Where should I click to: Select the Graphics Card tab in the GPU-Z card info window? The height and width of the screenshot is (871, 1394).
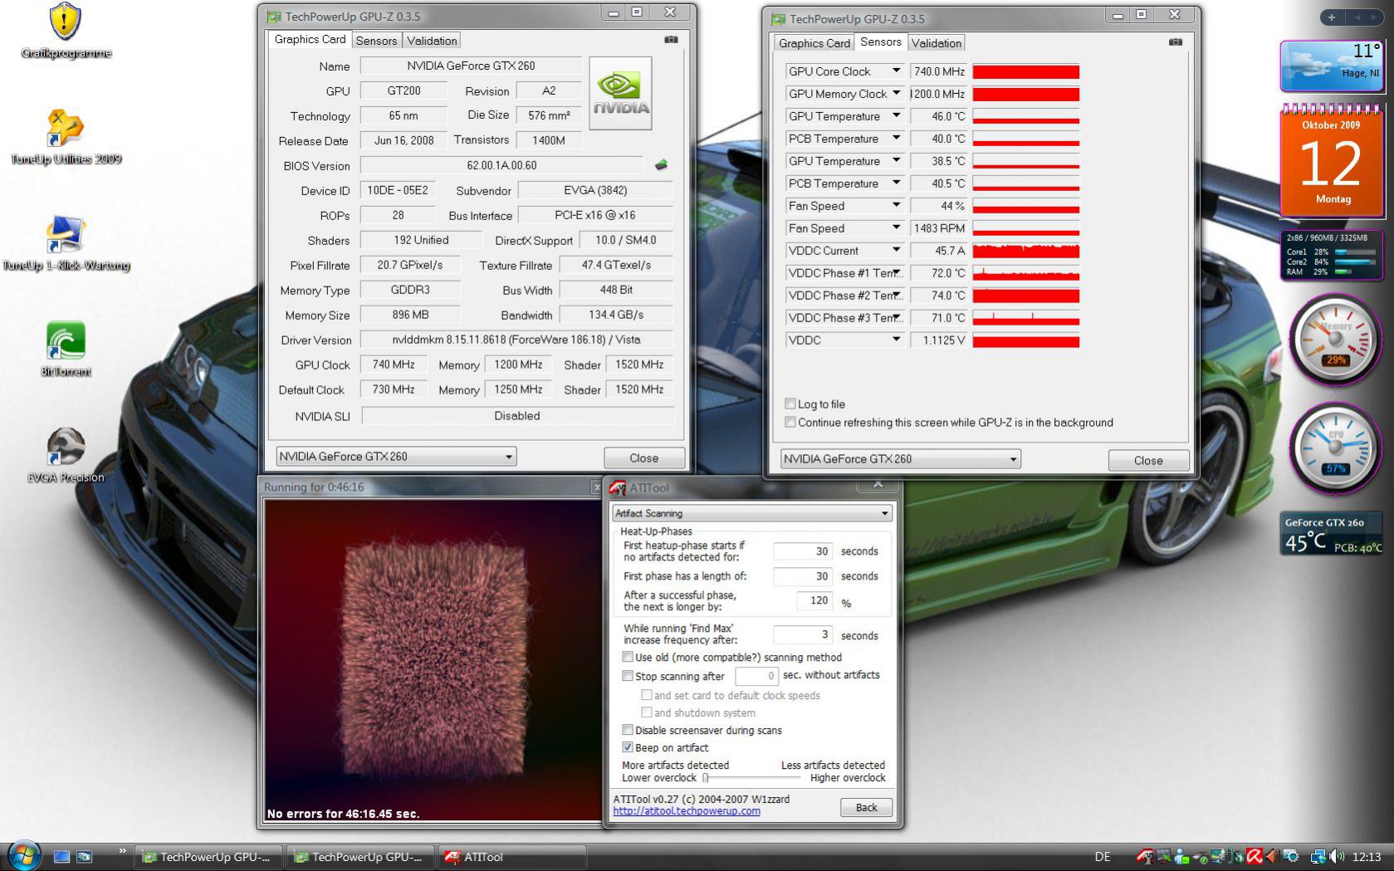[x=310, y=39]
